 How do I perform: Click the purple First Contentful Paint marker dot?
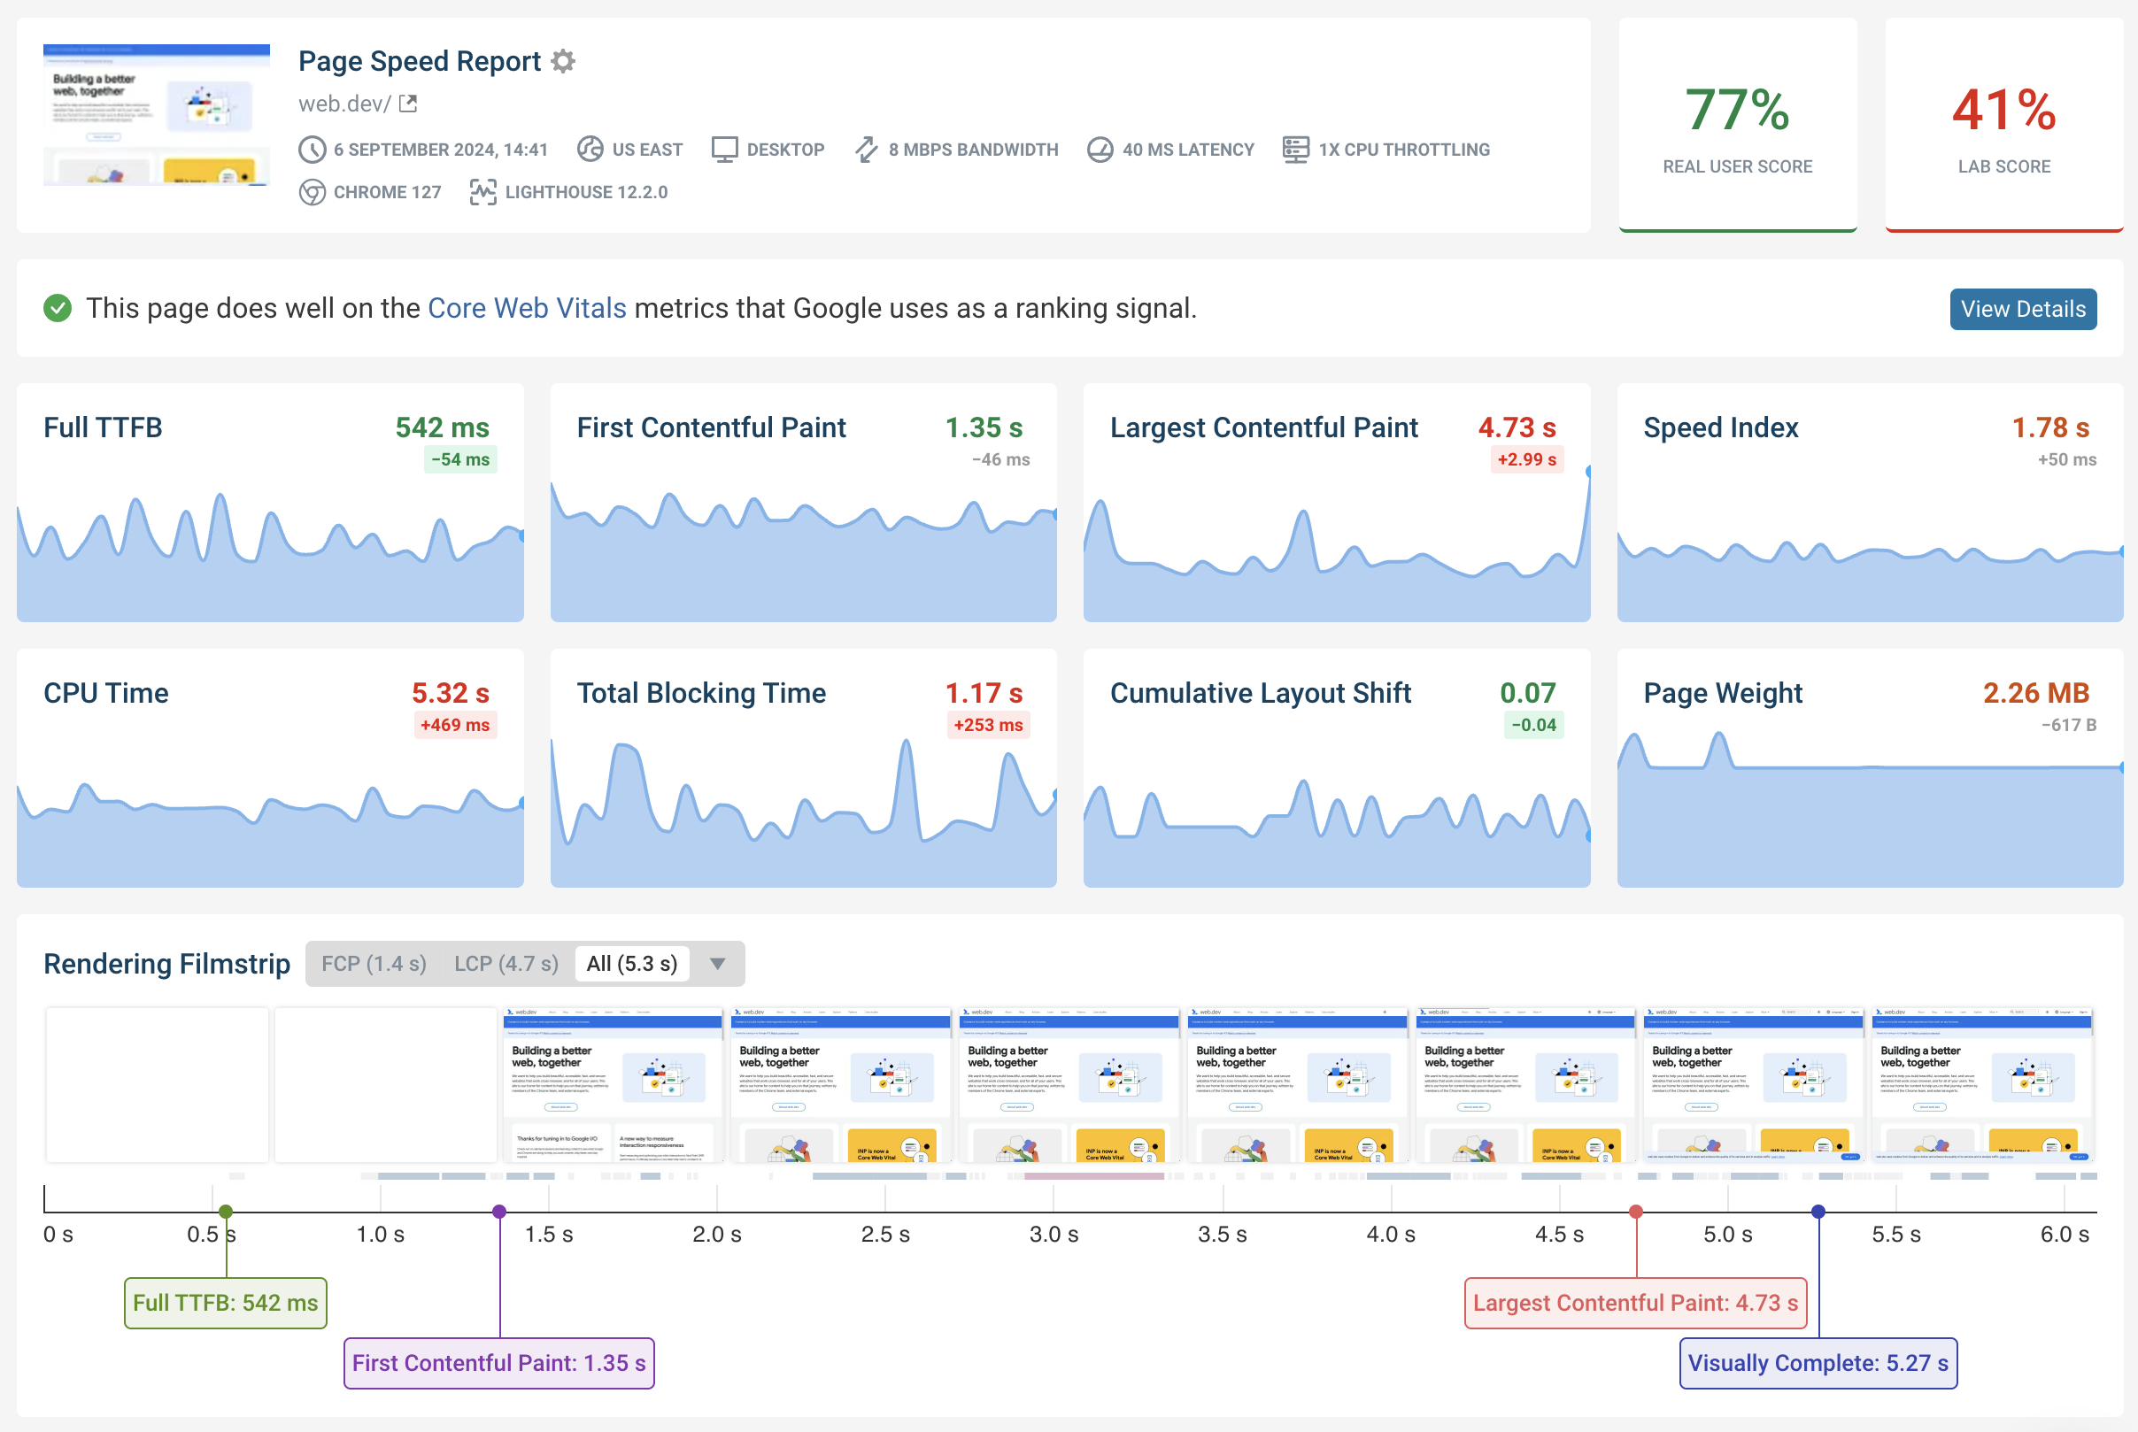coord(499,1212)
